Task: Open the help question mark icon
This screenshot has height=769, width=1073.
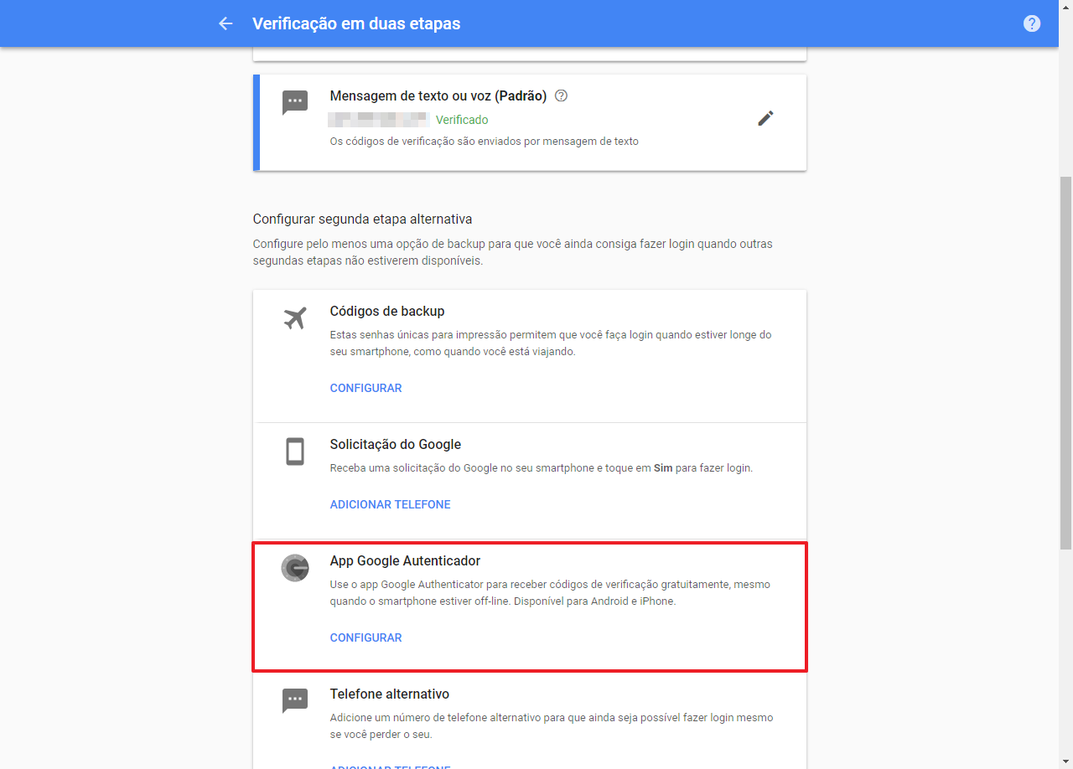Action: point(1032,23)
